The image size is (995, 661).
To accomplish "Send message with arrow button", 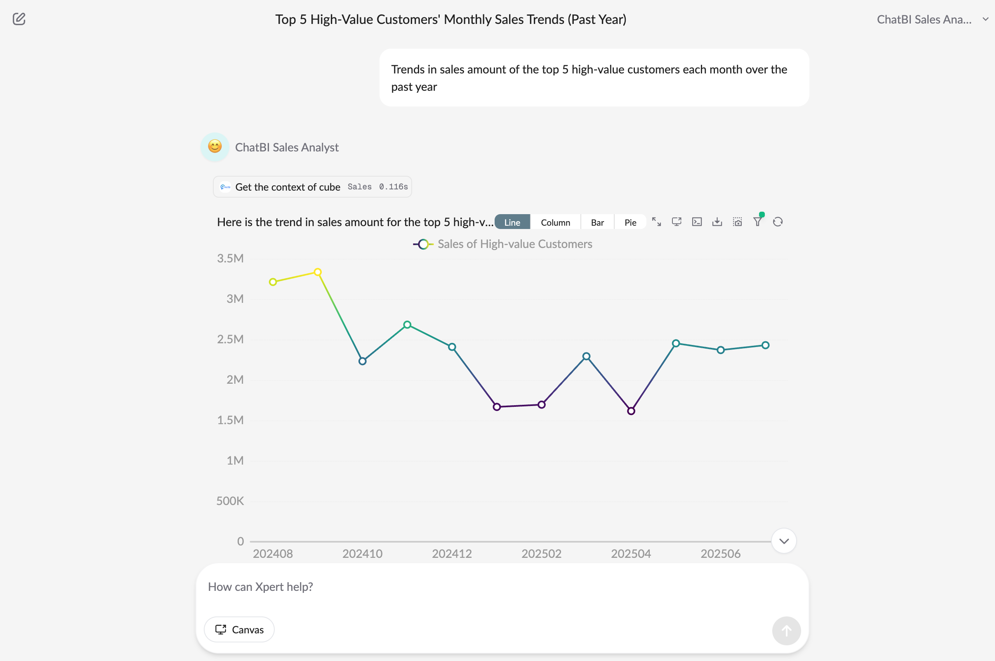I will tap(786, 630).
